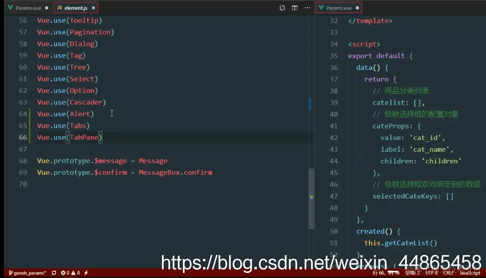
Task: Change the JavaScript language mode
Action: (x=469, y=273)
